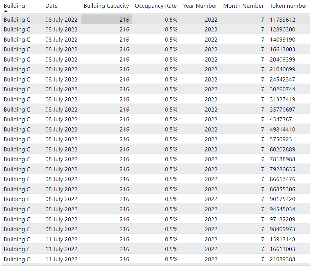Click Building C in the row with token 12890300

tap(17, 30)
